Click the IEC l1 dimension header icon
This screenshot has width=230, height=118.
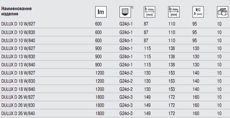click(198, 12)
